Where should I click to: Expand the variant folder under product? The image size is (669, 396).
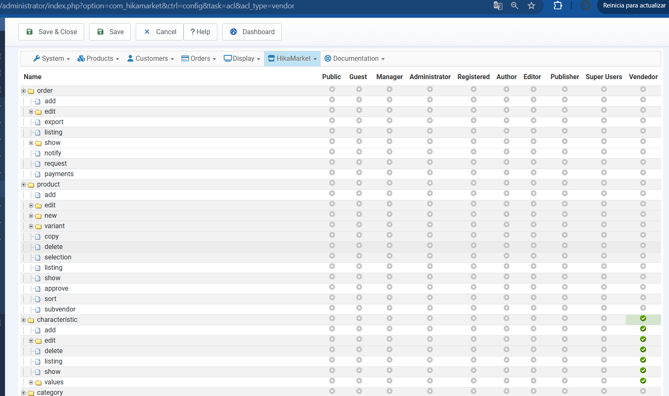click(x=31, y=226)
